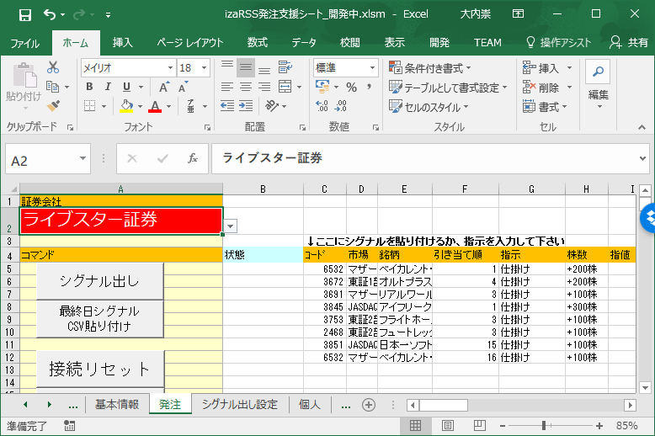This screenshot has height=436, width=655.
Task: Click the 接続リセット button
Action: pyautogui.click(x=100, y=370)
